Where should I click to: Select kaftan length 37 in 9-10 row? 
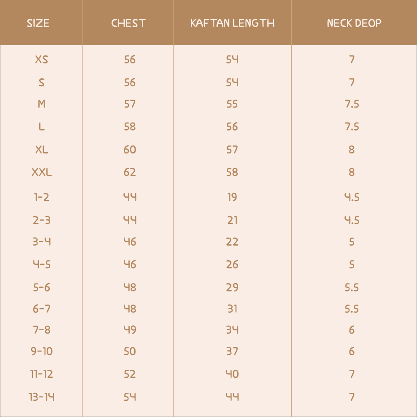pos(232,352)
